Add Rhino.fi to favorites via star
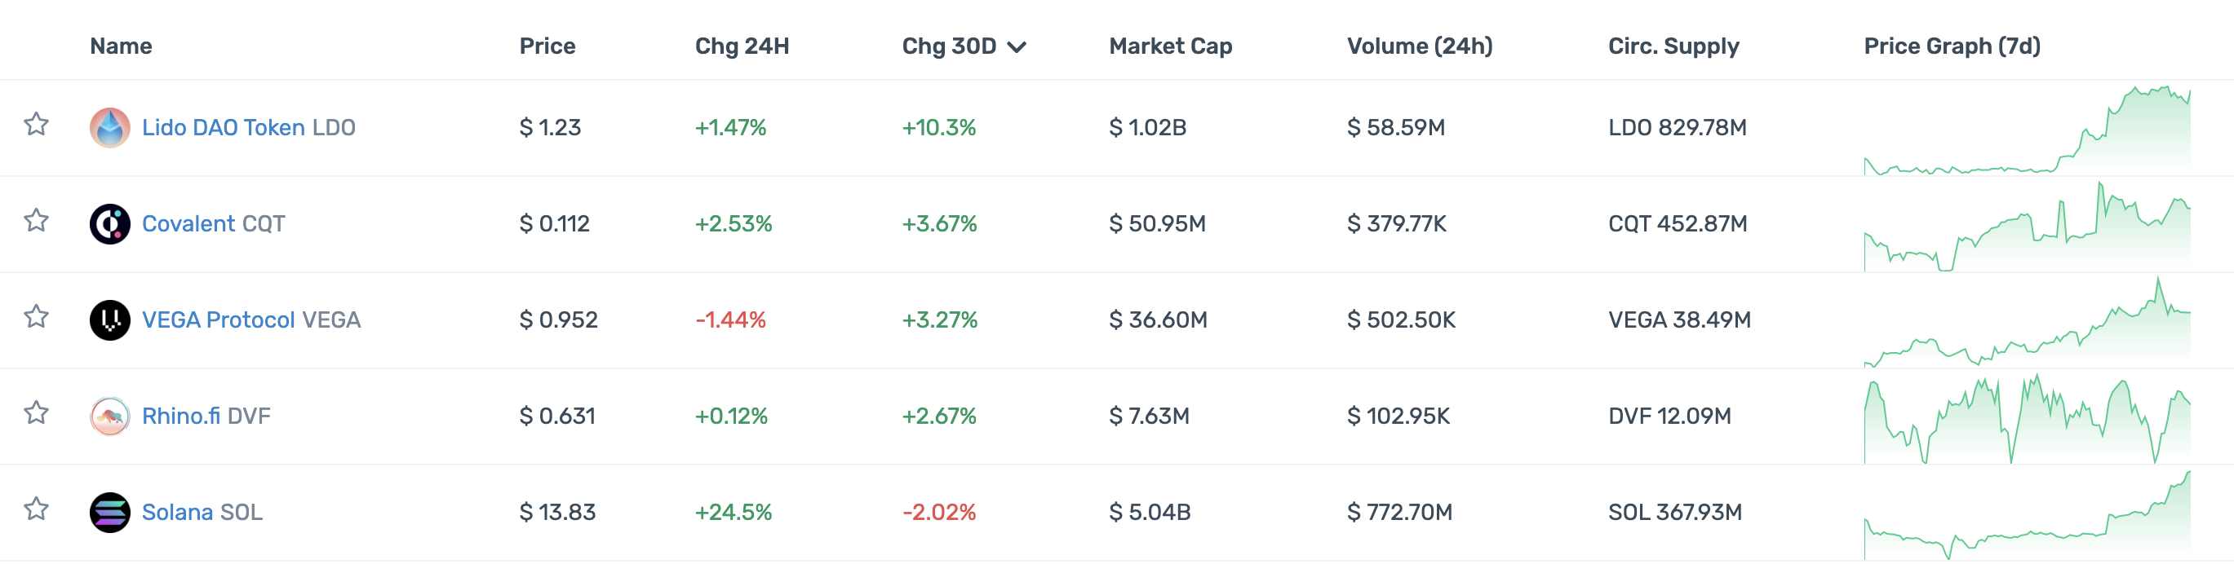This screenshot has width=2234, height=564. coord(37,413)
